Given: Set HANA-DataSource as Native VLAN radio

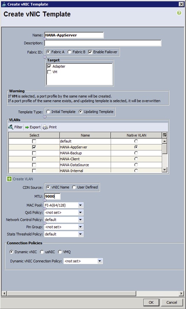Looking at the screenshot, I should (x=136, y=165).
